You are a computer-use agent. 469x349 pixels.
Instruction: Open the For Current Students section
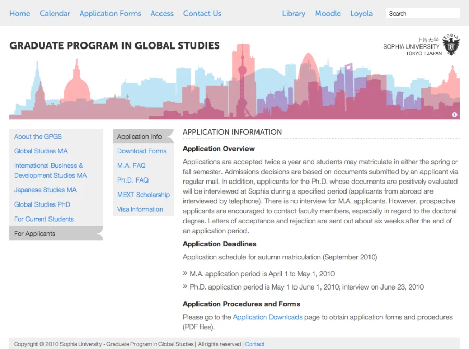click(x=44, y=219)
